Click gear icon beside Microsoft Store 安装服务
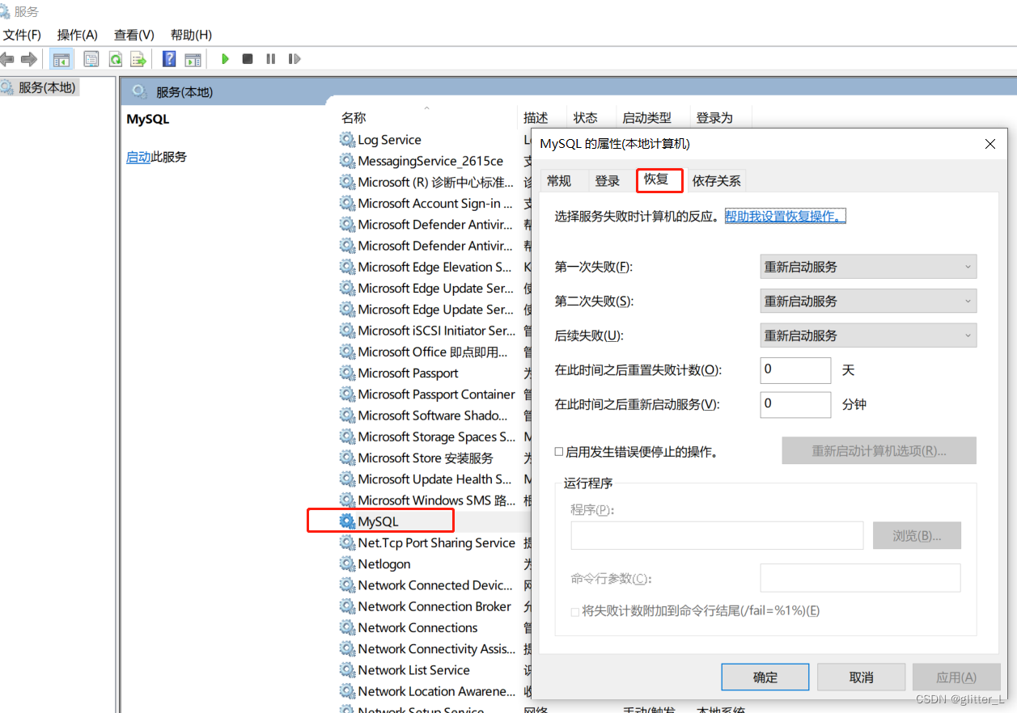Image resolution: width=1017 pixels, height=713 pixels. [x=347, y=458]
